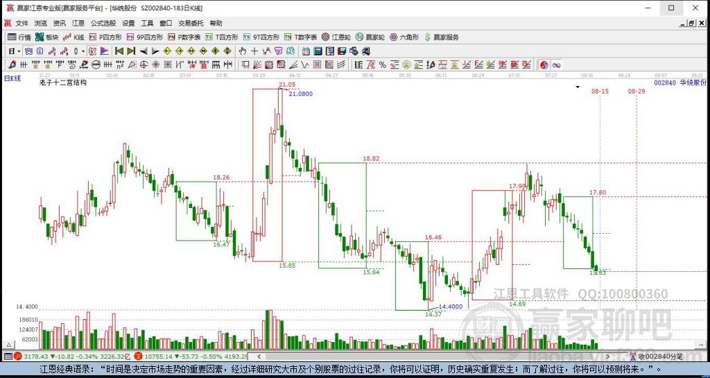710x378 pixels.
Task: Step chart left with black left arrow
Action: [x=144, y=51]
